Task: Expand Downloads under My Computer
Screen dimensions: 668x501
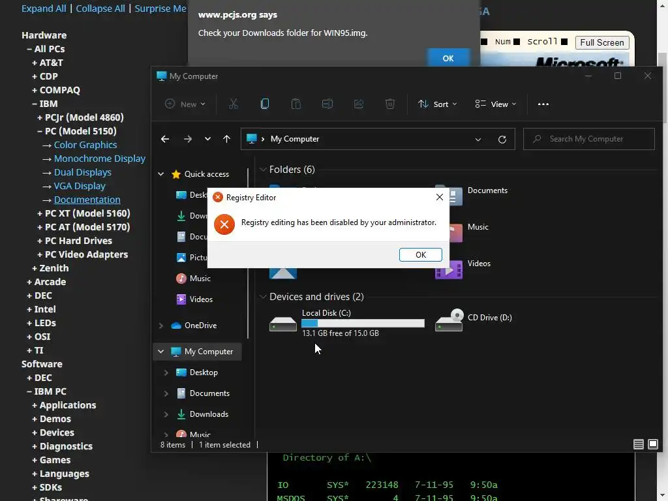Action: 166,414
